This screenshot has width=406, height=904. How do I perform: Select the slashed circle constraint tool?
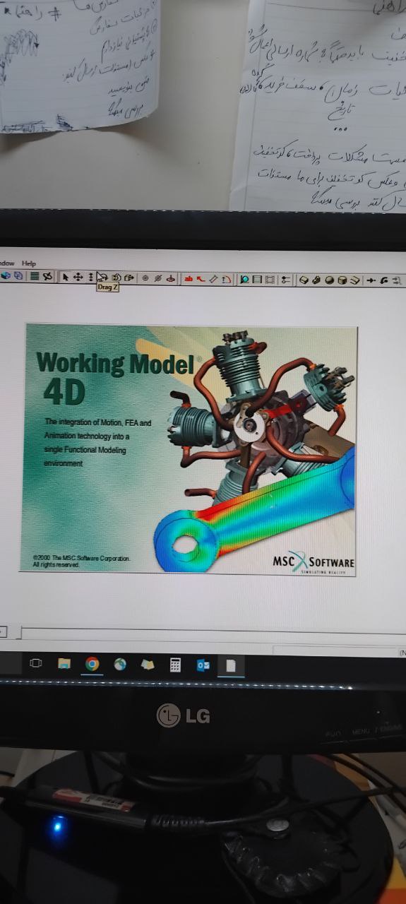click(158, 278)
